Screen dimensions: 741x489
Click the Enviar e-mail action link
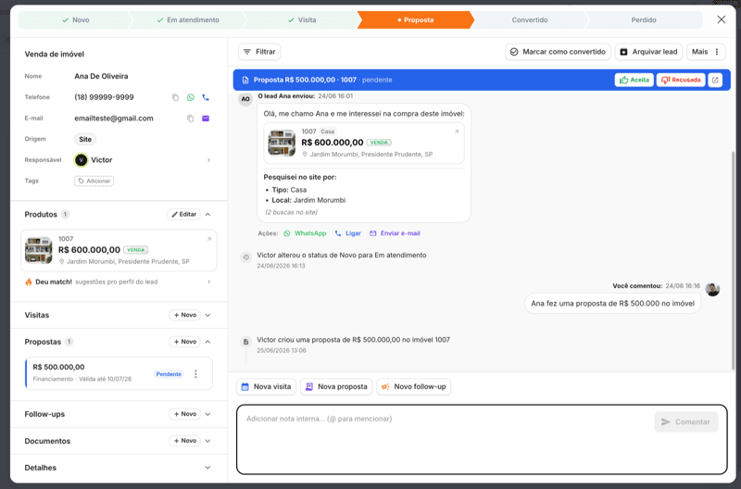[x=395, y=233]
